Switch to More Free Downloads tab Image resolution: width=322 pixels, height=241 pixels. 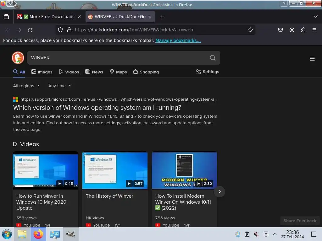tap(49, 17)
